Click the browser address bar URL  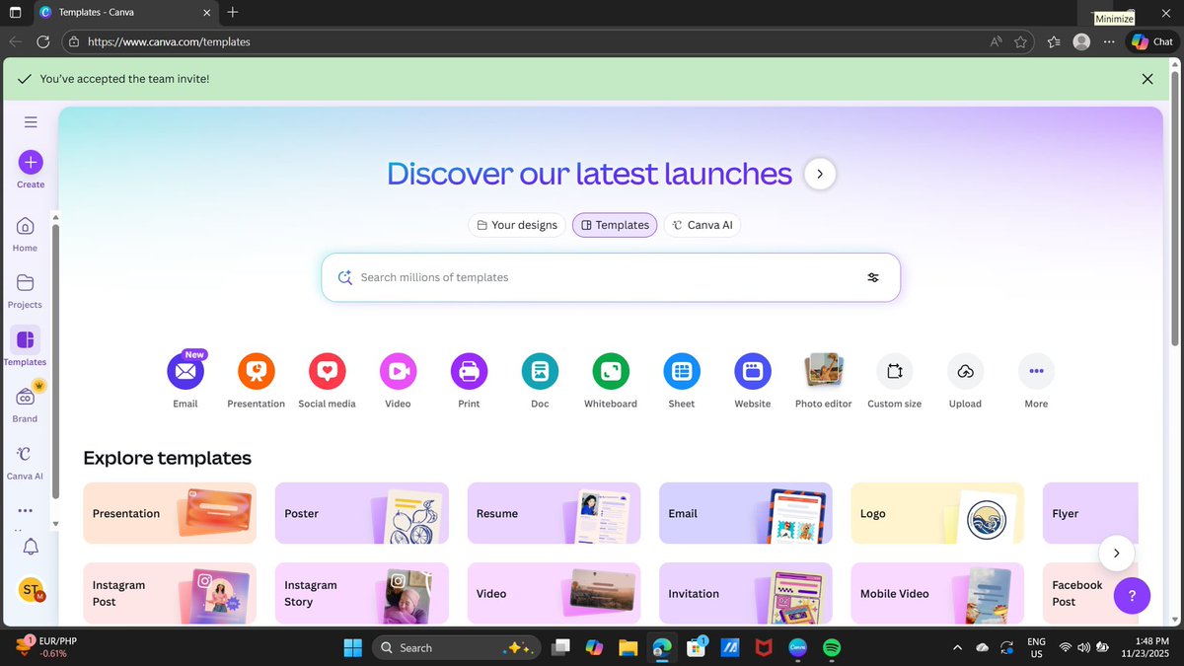coord(169,42)
